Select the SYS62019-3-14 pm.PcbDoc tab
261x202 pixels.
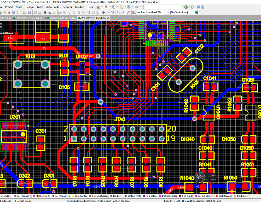pos(94,18)
